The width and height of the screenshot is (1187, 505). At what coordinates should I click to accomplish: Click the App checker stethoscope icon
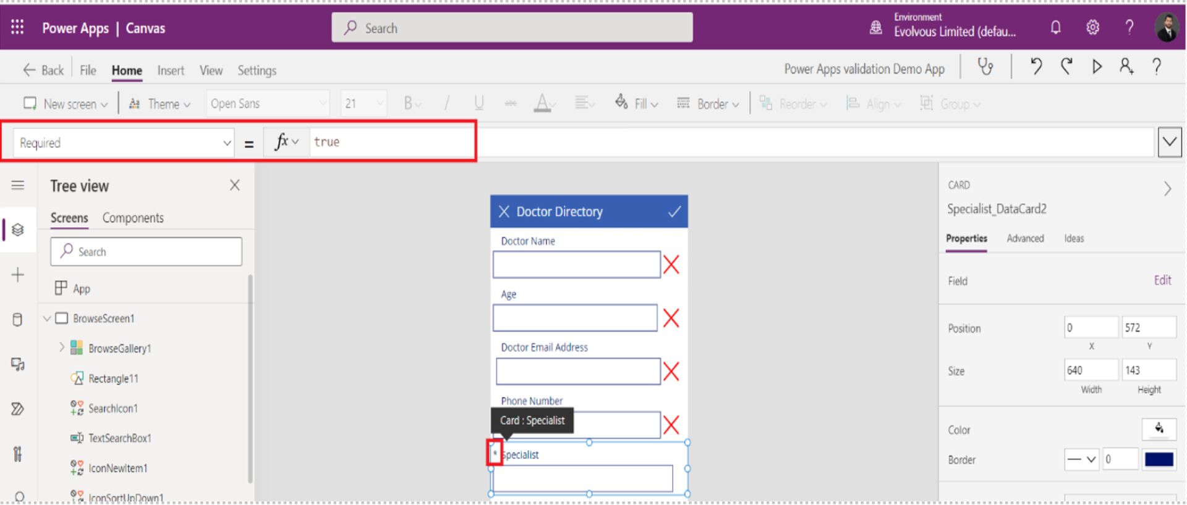click(x=985, y=67)
